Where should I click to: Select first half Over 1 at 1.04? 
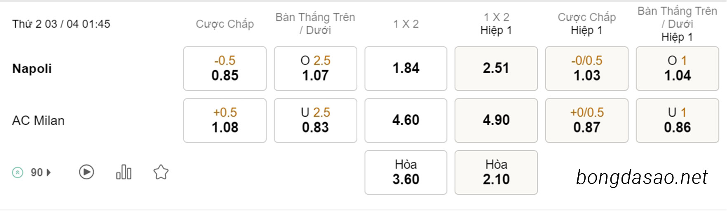click(678, 69)
